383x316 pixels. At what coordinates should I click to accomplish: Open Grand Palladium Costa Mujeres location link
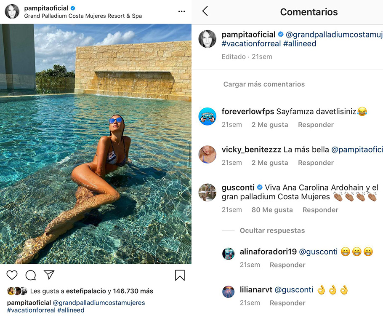tap(83, 16)
